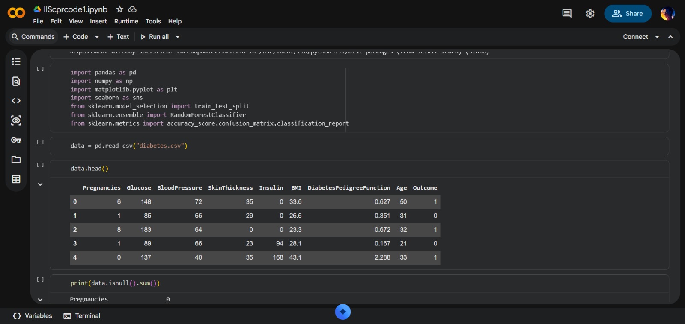Collapse the data.head() output chevron
The width and height of the screenshot is (685, 324).
pyautogui.click(x=40, y=184)
